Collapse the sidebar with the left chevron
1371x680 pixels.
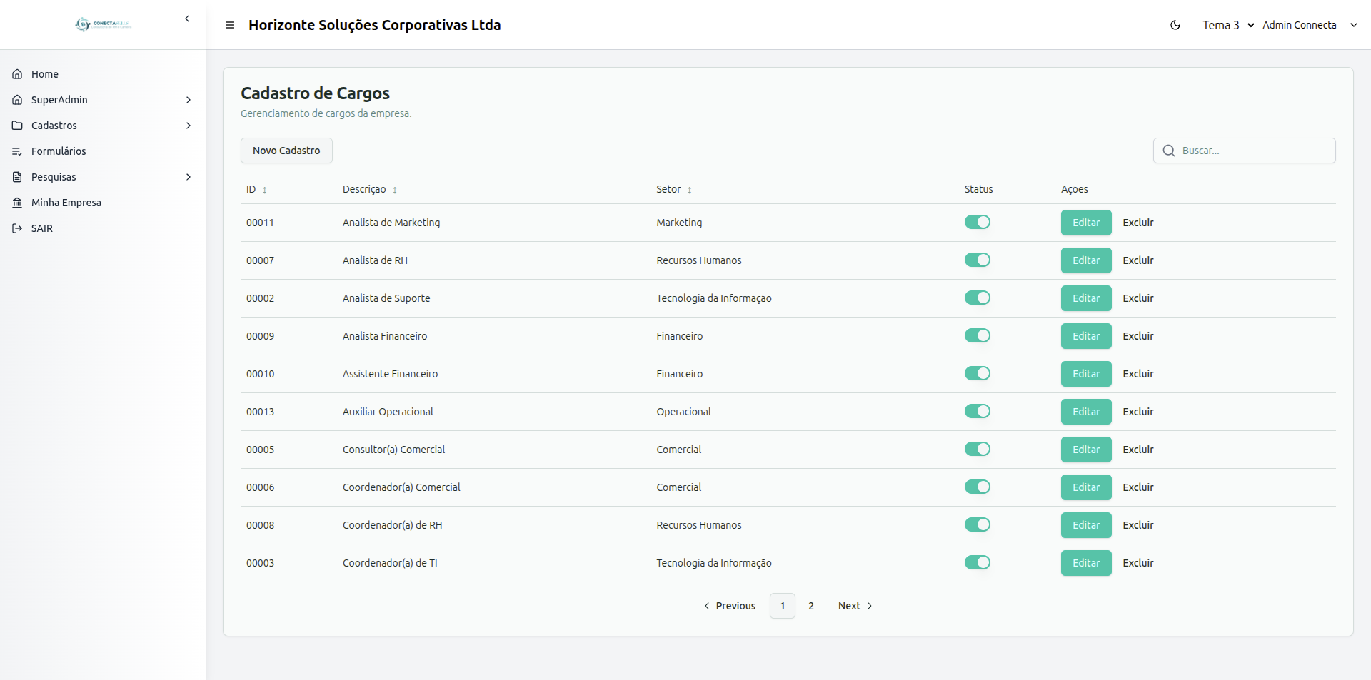tap(187, 19)
